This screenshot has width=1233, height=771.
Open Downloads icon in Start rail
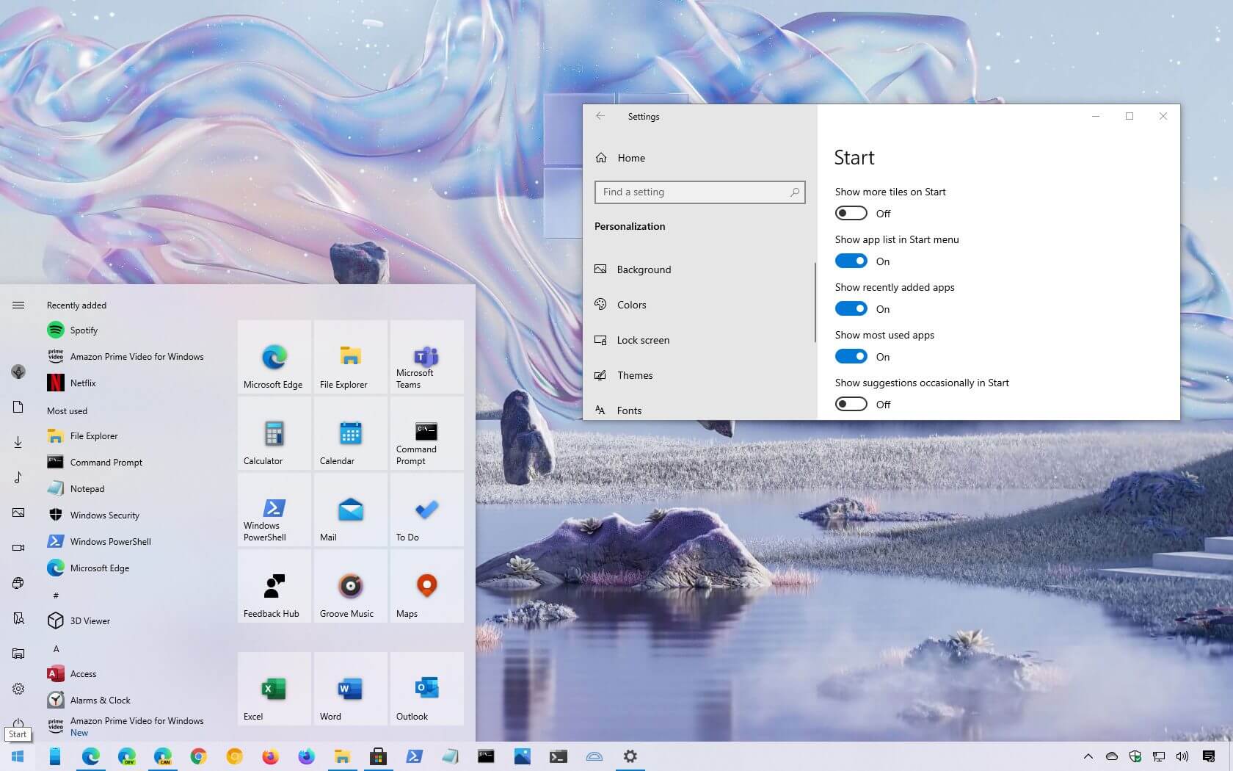click(x=18, y=442)
